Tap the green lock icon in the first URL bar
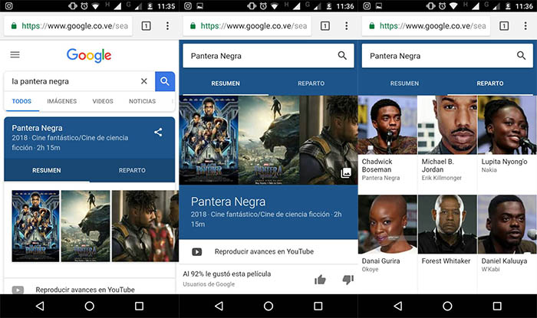This screenshot has height=318, width=537. 14,26
